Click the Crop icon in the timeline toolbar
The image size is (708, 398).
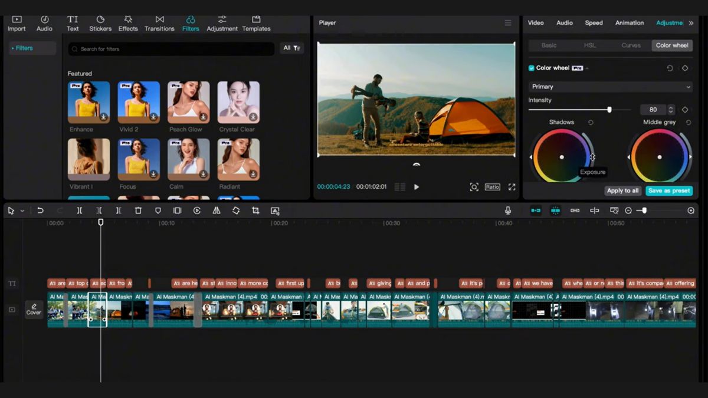[255, 210]
